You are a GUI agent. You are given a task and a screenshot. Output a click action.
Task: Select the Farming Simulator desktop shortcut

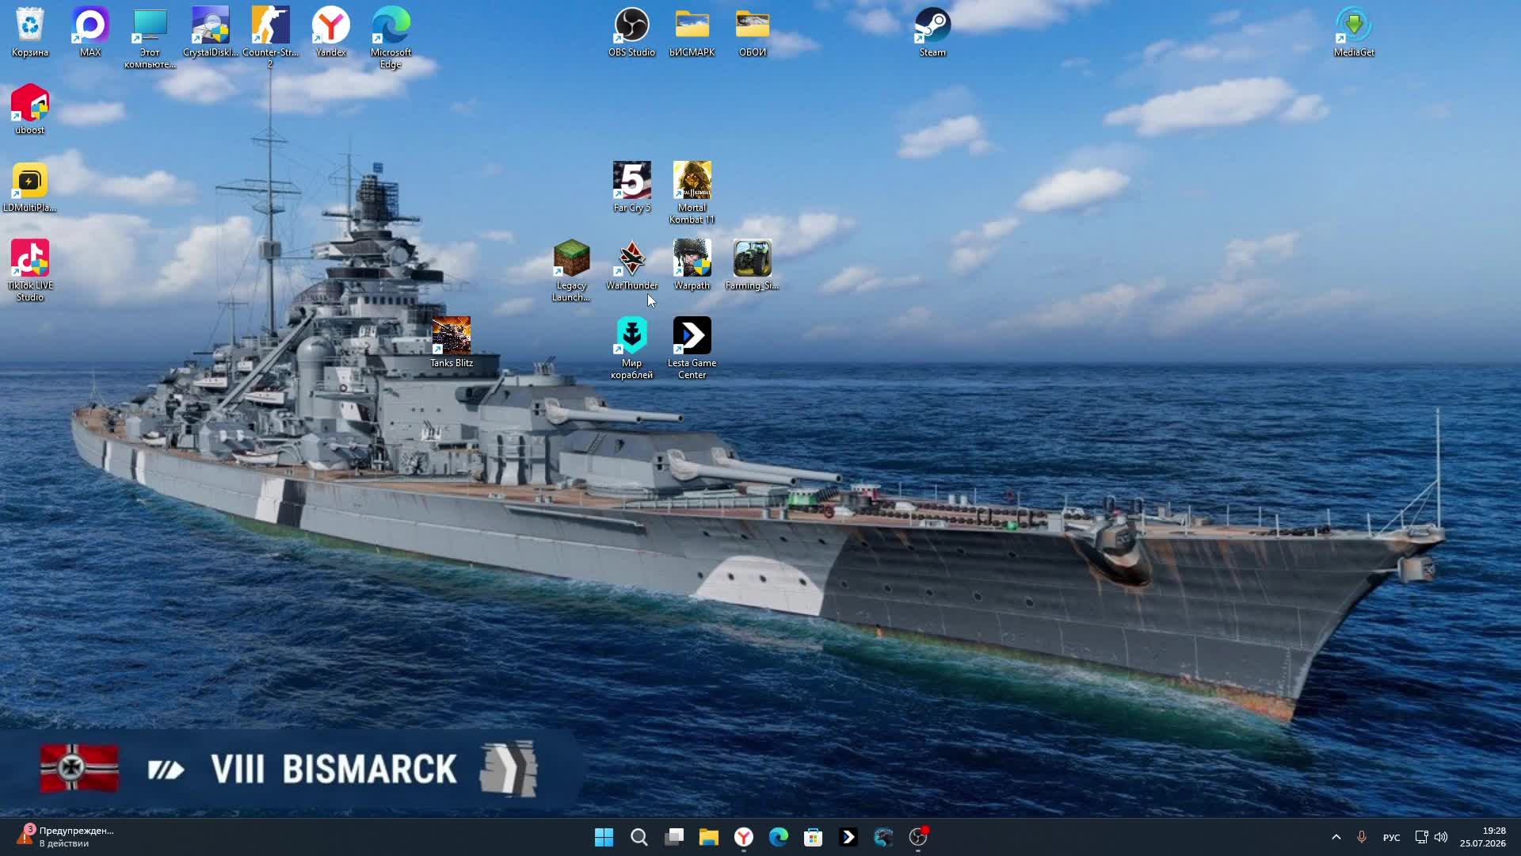tap(753, 266)
